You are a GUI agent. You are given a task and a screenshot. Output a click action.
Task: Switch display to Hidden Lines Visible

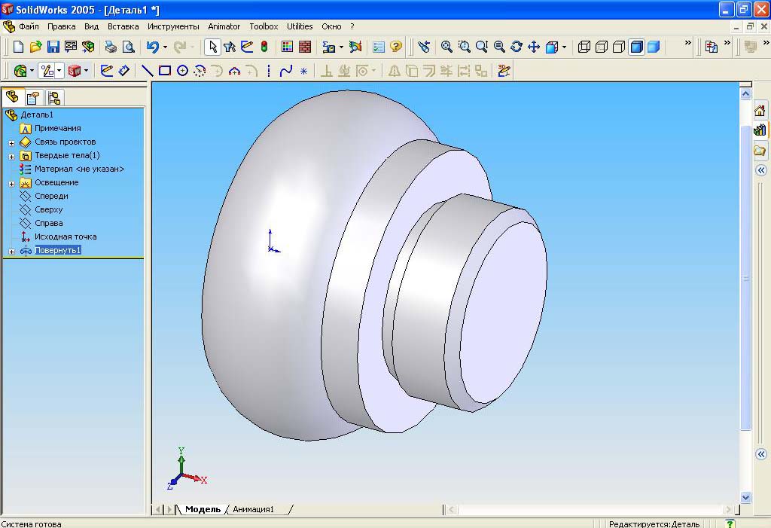click(602, 47)
